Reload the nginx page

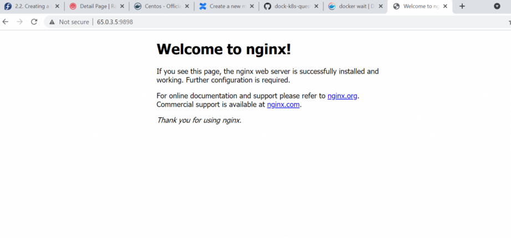[34, 22]
